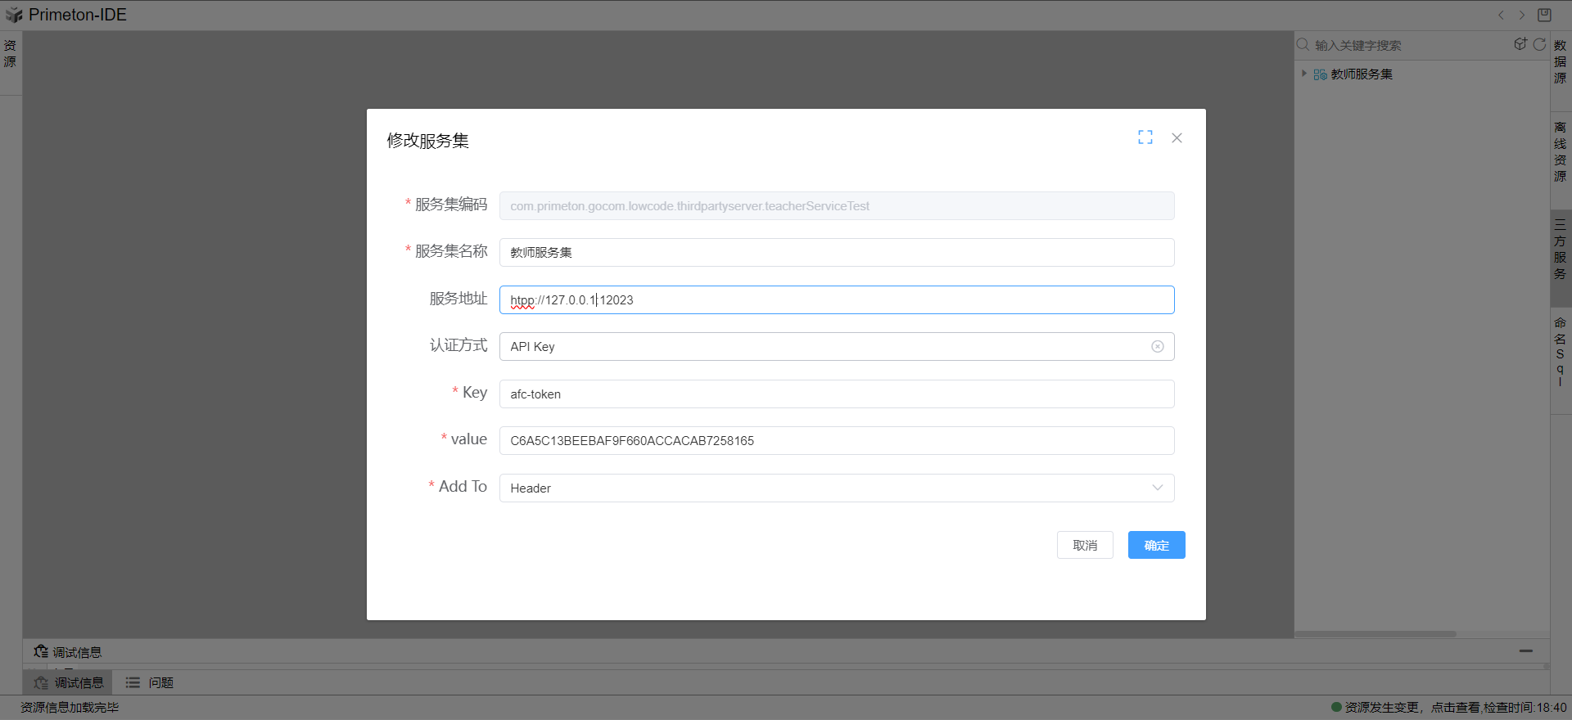Click the back arrow in title bar

pos(1501,15)
